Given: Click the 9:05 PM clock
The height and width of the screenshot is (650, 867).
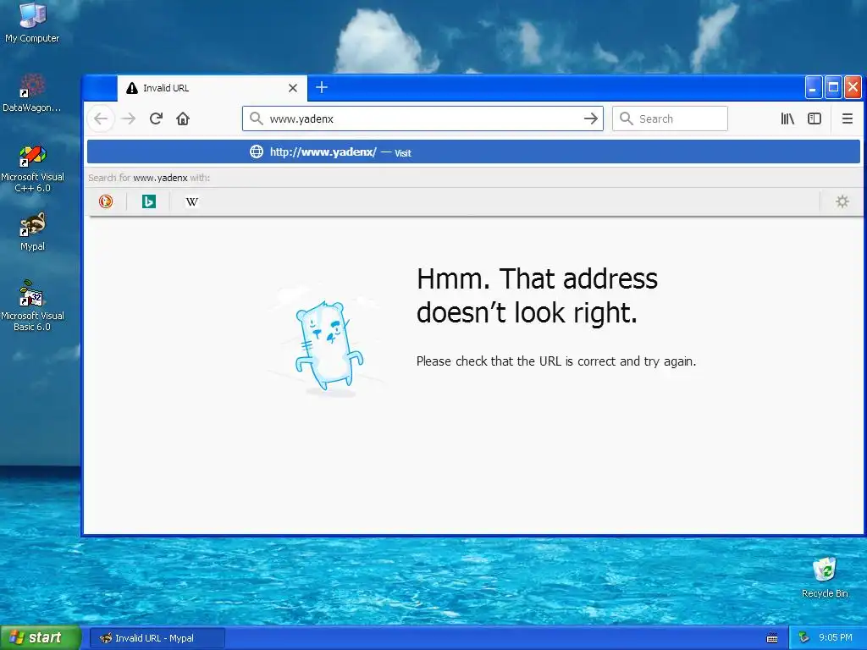Looking at the screenshot, I should click(836, 637).
